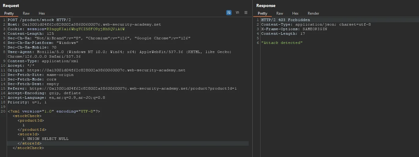Click the closing storeId tag
This screenshot has width=419, height=157.
(x=29, y=143)
